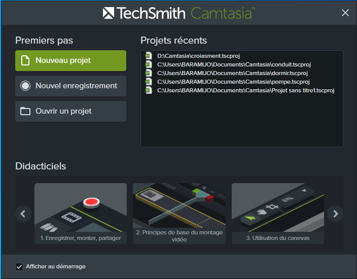Click the document icon on Nouveau projet

tap(25, 60)
